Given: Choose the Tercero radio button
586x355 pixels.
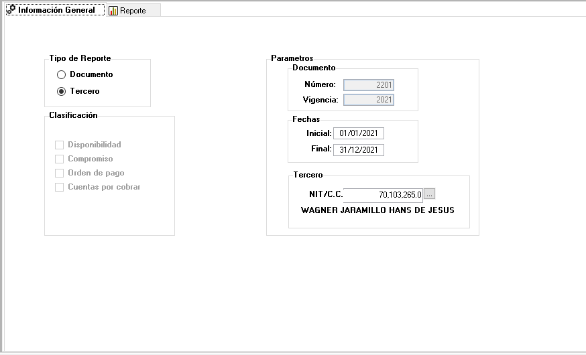Looking at the screenshot, I should pyautogui.click(x=62, y=91).
